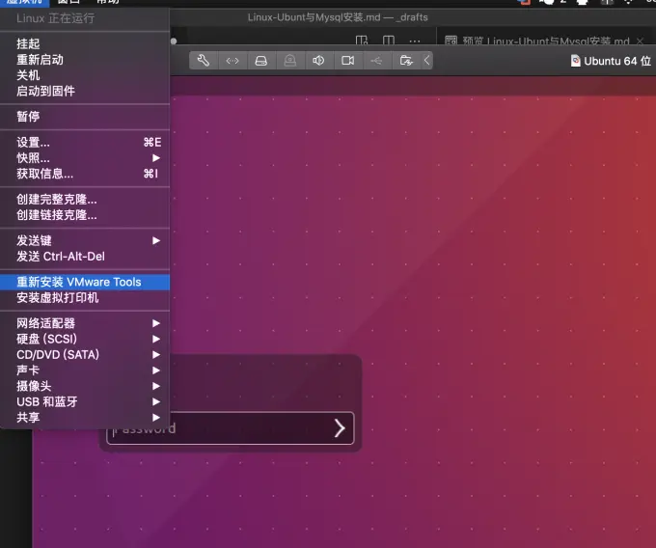Click the shared folder toolbar icon
Screen dimensions: 656x548
click(406, 61)
